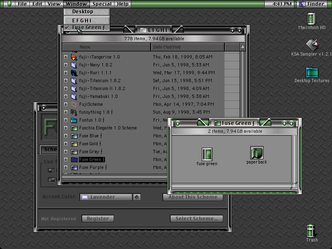This screenshot has width=332, height=249.
Task: Expand the funnything 1.8 folder row
Action: (66, 112)
